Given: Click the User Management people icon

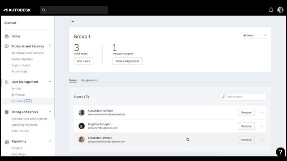Looking at the screenshot, I should point(7,82).
